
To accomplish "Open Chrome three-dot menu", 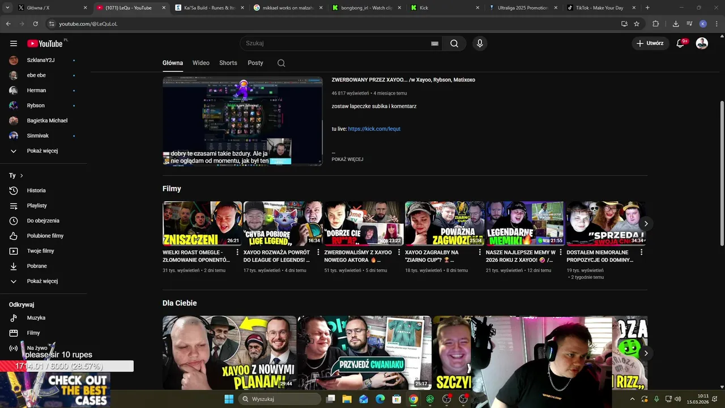I will 716,24.
